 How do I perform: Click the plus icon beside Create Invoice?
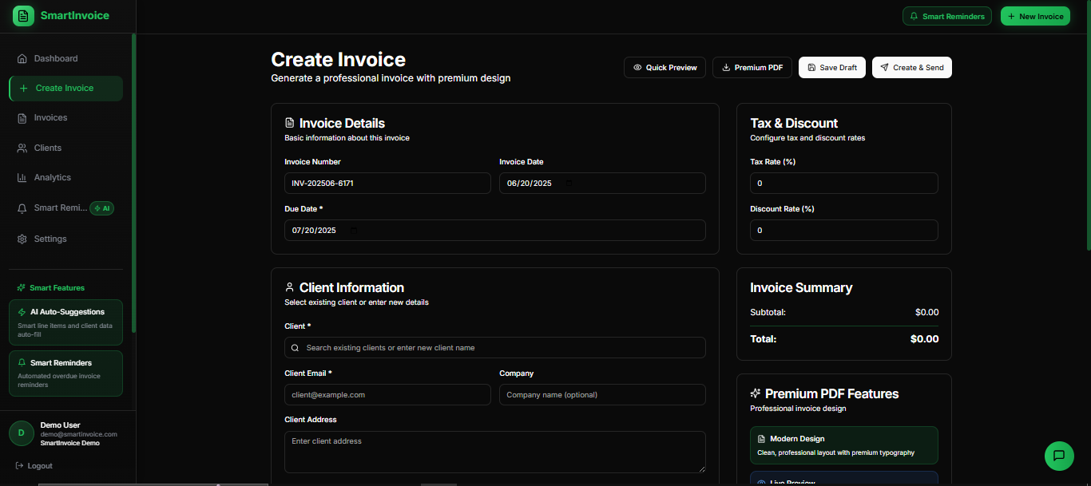coord(23,89)
